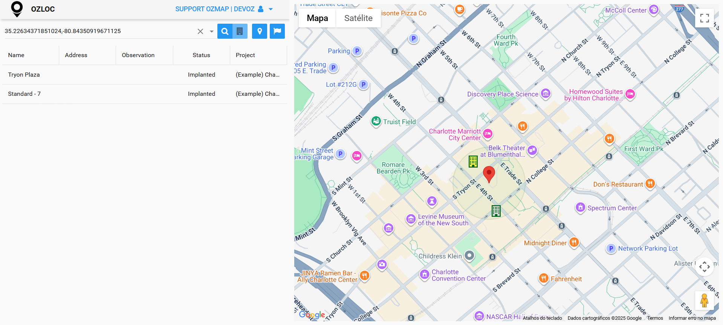
Task: Click Network Parking Lot icon
Action: pyautogui.click(x=611, y=248)
